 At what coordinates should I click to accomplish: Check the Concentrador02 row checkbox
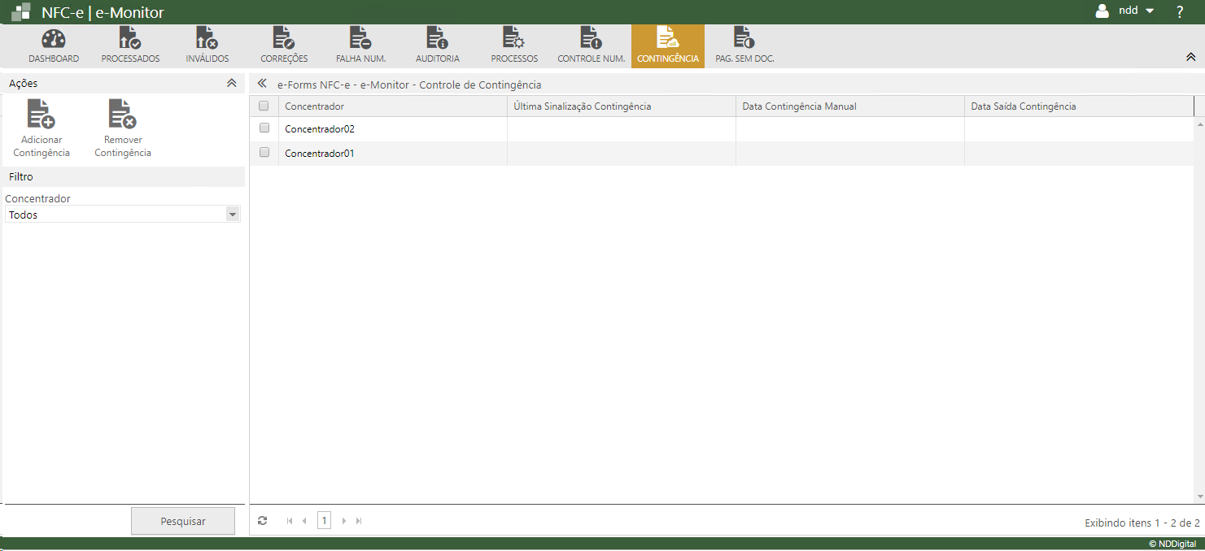click(264, 128)
